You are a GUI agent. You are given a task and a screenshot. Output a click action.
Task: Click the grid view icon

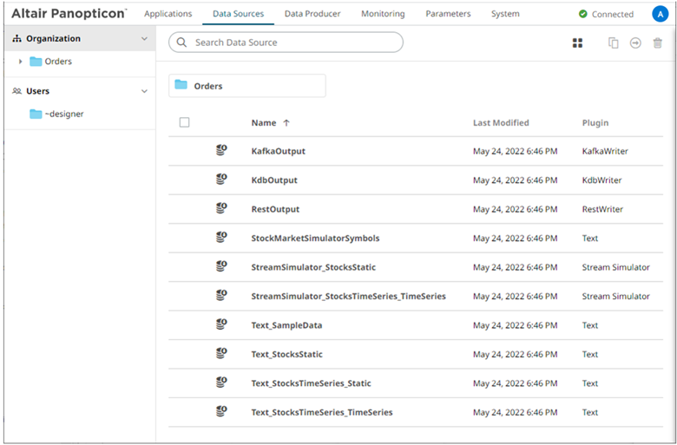coord(577,43)
